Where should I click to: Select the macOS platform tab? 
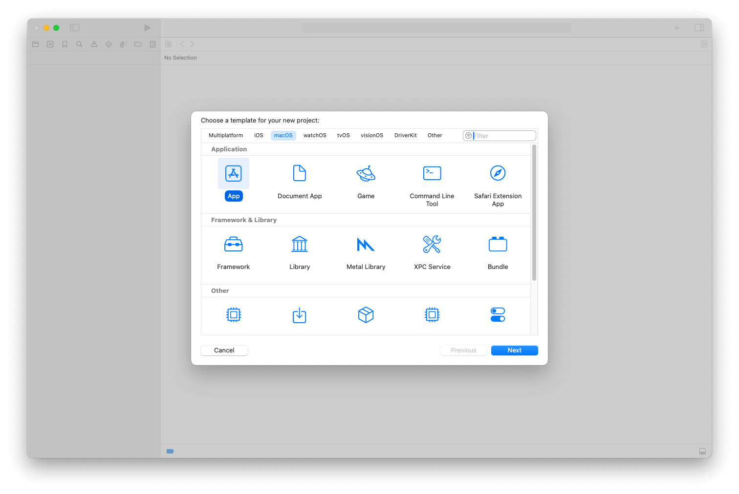click(x=283, y=135)
